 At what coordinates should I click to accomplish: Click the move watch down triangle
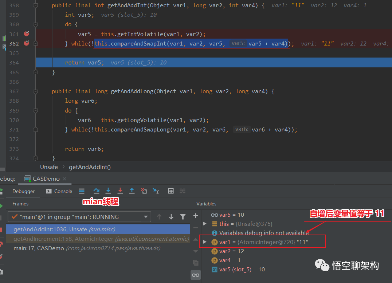[196, 251]
